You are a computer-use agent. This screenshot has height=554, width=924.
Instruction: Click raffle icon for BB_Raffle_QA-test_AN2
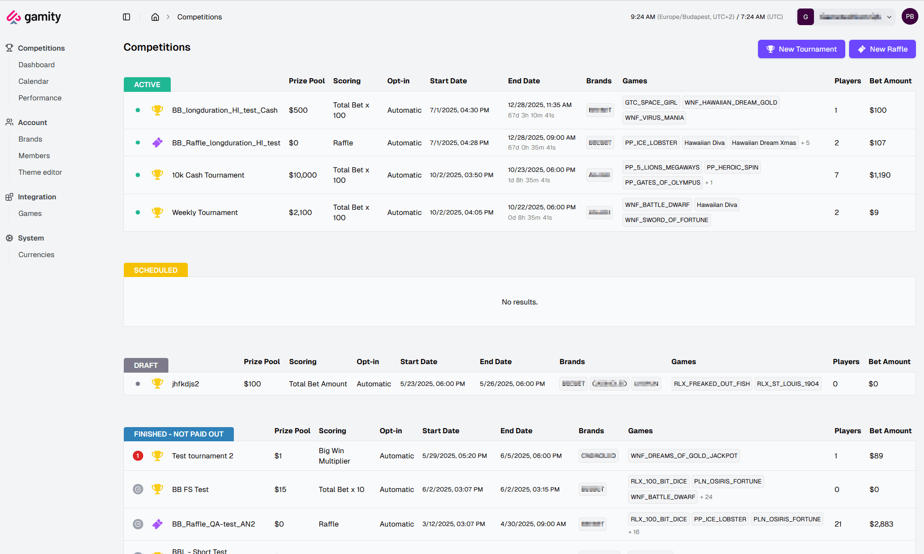157,524
